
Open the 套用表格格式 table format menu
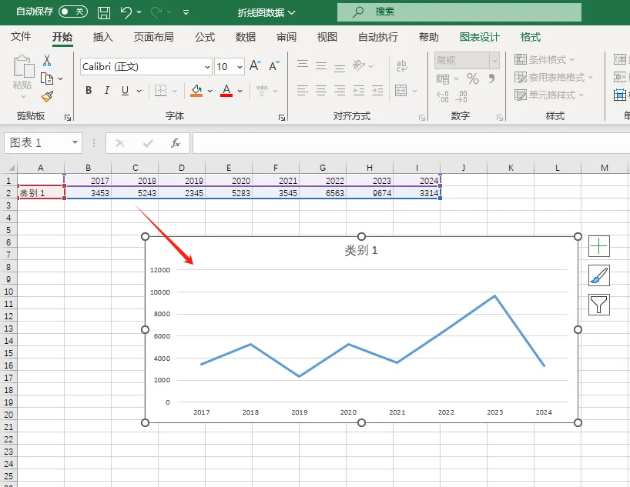(554, 77)
